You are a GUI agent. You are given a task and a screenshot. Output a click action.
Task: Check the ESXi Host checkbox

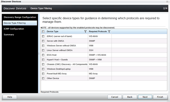click(x=43, y=55)
